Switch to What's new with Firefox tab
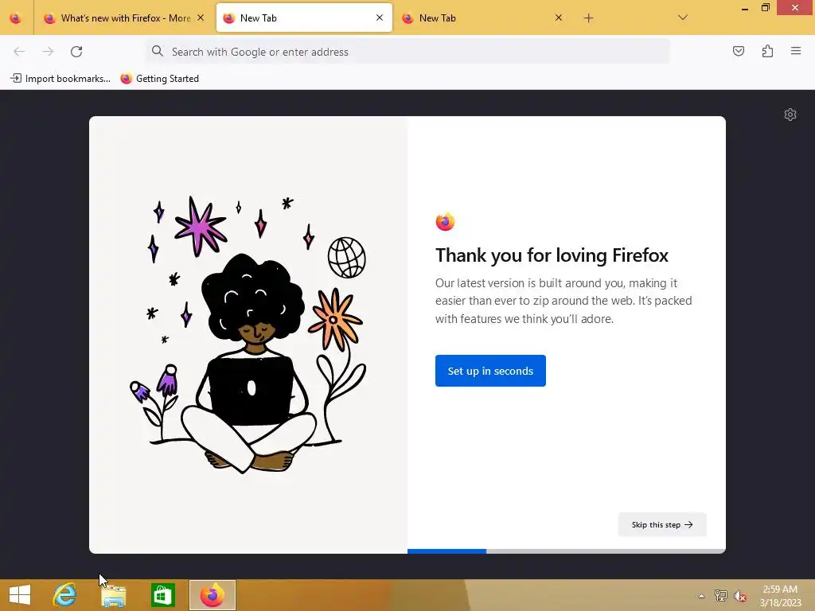815x611 pixels. point(123,18)
